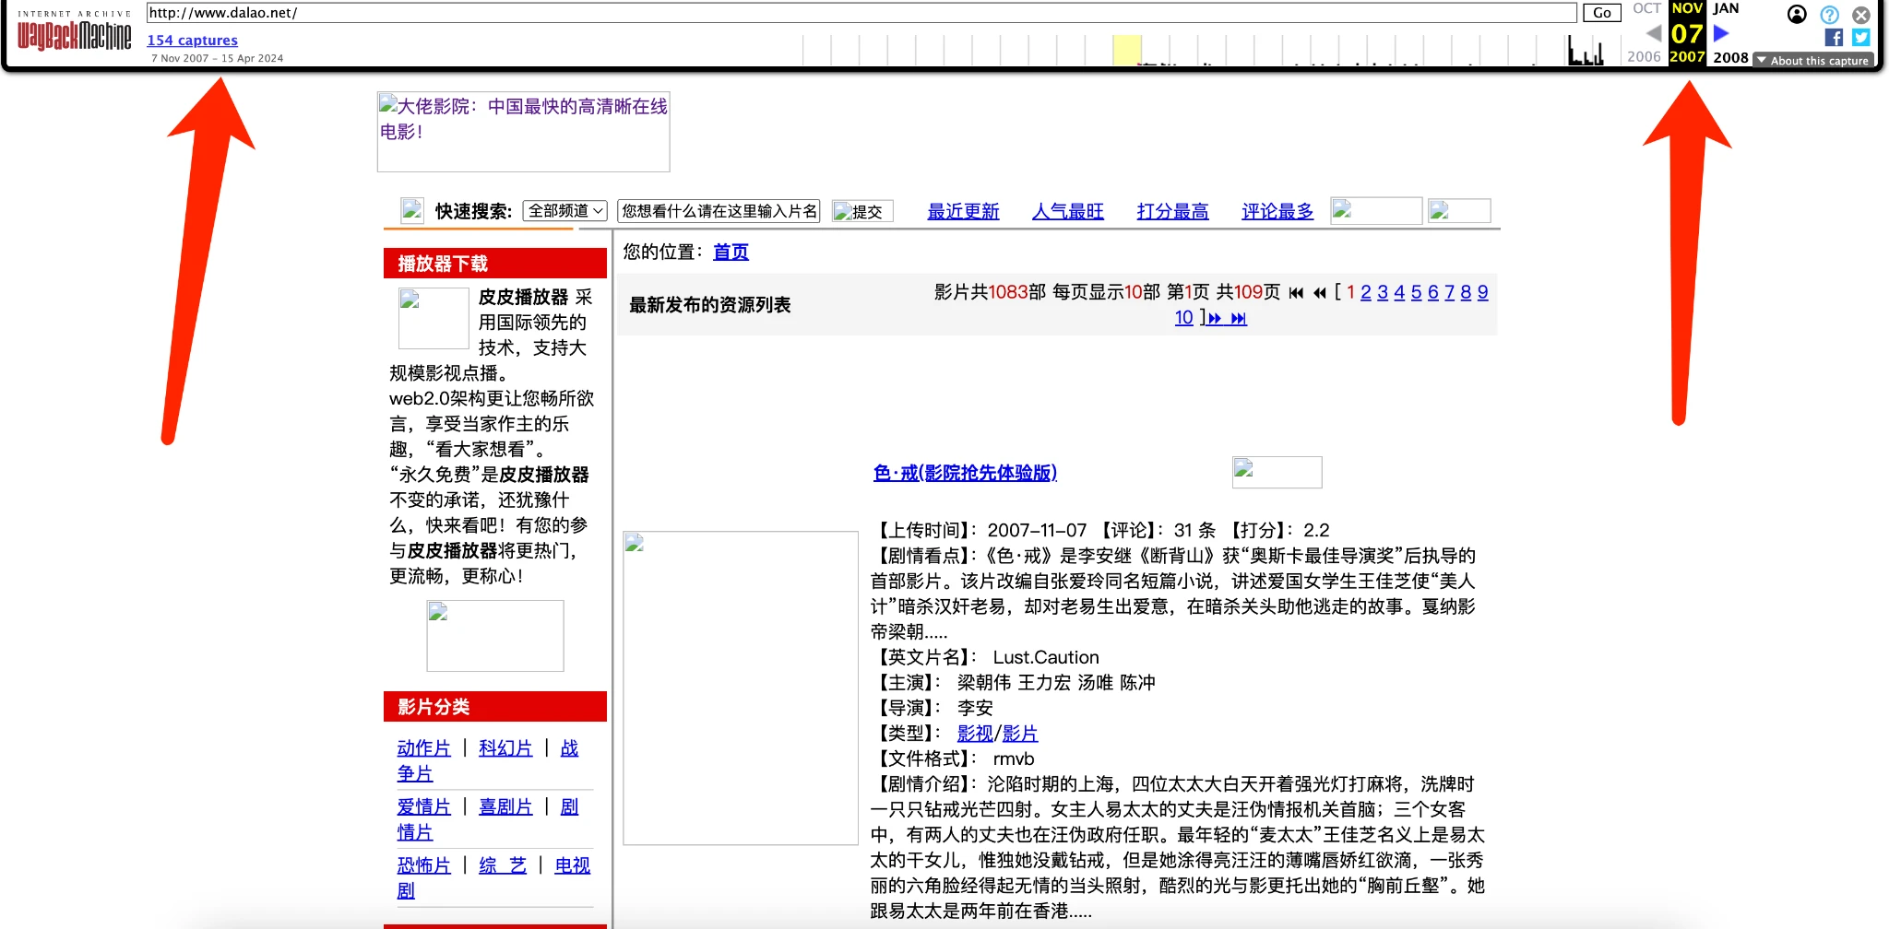Open the 打分最高 tab
Screen dimensions: 1889x929
coord(1172,211)
